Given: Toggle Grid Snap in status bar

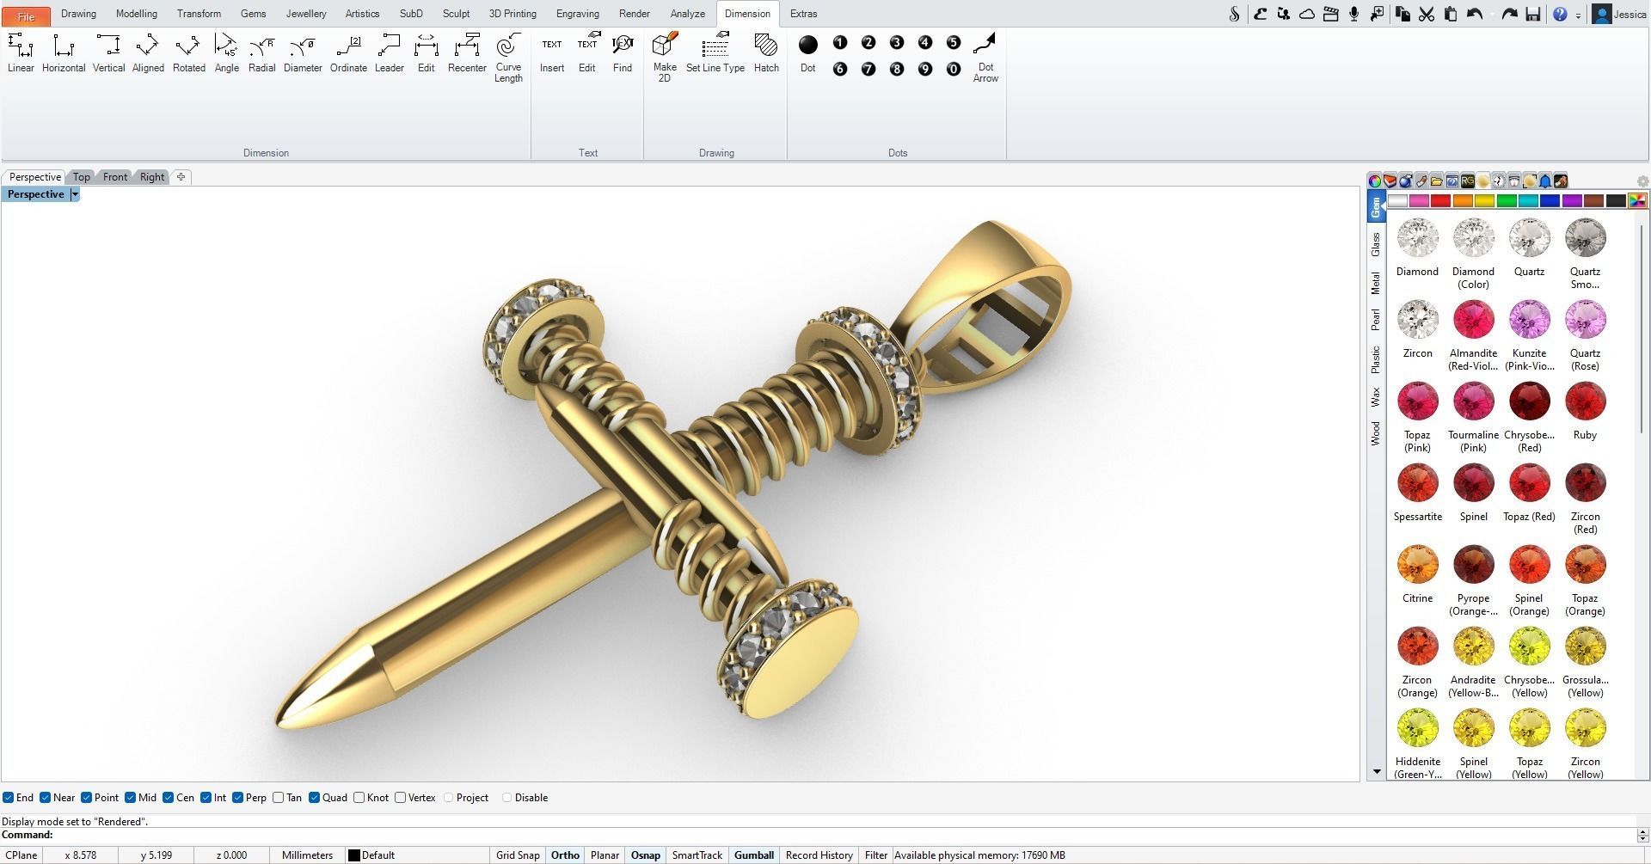Looking at the screenshot, I should click(518, 855).
